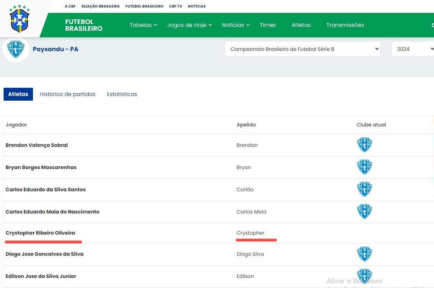Select the Atletas tab button
Viewport: 434px width, 288px height.
click(x=18, y=94)
